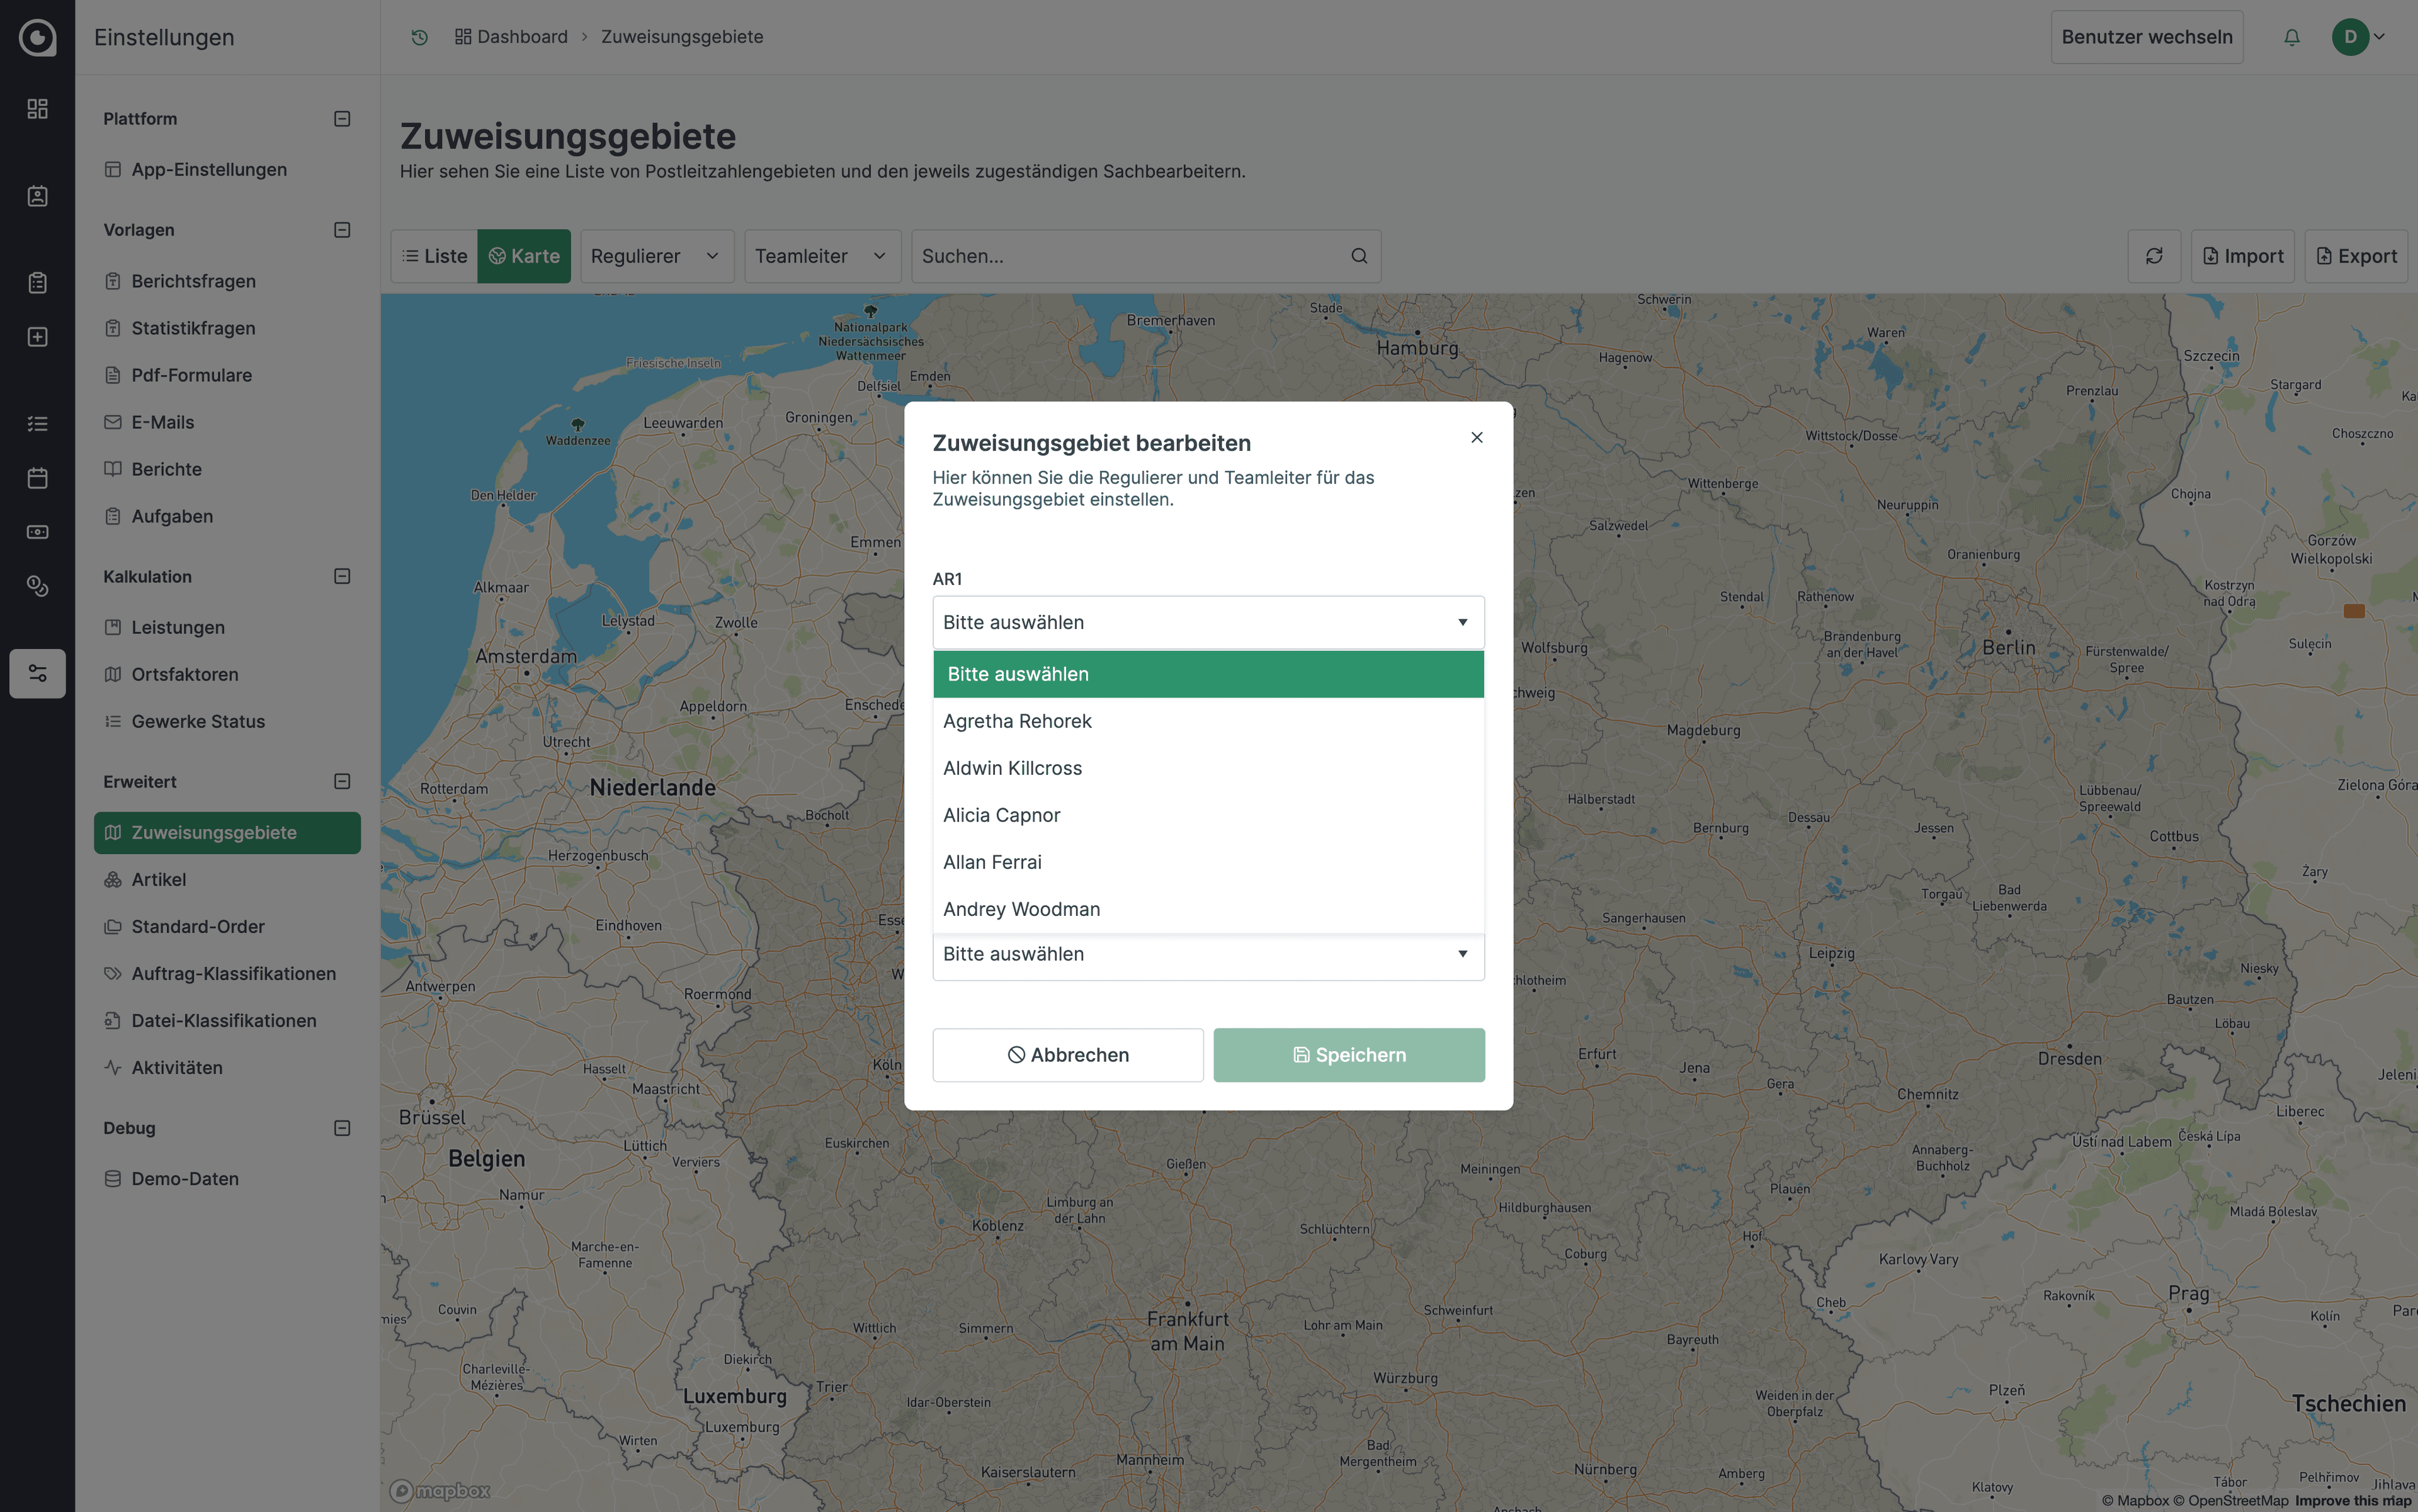Open Pdf-Formulare in sidebar

pyautogui.click(x=227, y=375)
